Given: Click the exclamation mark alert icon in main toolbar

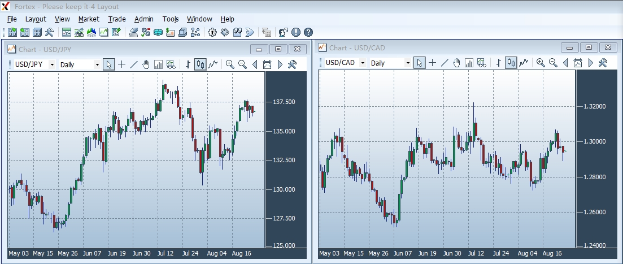Looking at the screenshot, I should [x=295, y=32].
